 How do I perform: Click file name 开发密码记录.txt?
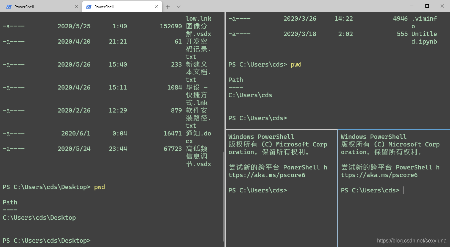(199, 49)
